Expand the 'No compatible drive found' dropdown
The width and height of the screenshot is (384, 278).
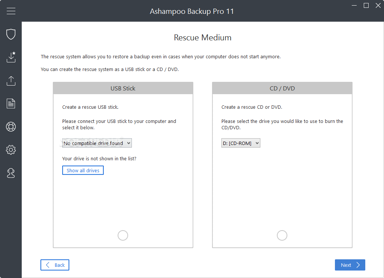(97, 143)
